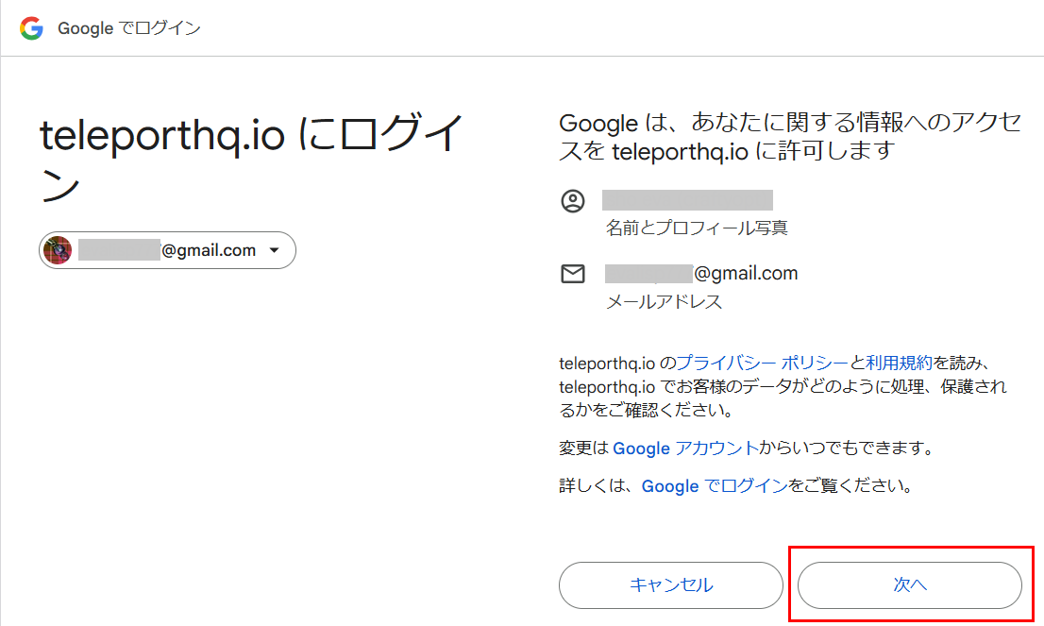Click the Google "G" logo icon
Image resolution: width=1044 pixels, height=626 pixels.
point(31,27)
